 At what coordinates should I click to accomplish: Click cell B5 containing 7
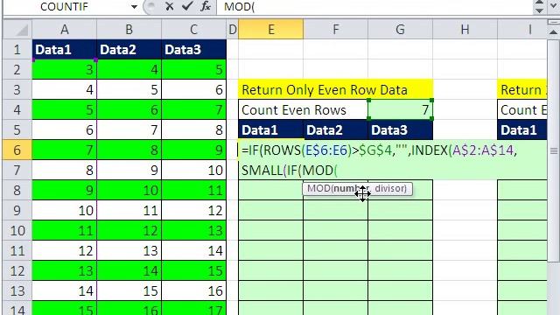[129, 130]
